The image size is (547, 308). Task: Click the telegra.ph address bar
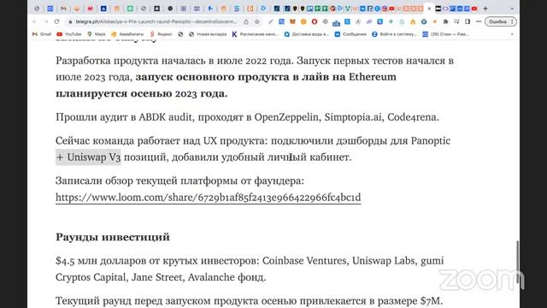point(157,21)
